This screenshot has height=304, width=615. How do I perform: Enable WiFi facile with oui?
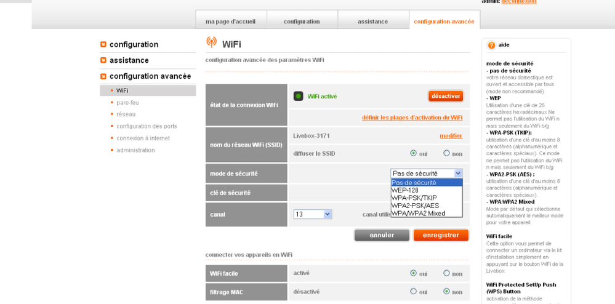tap(413, 273)
